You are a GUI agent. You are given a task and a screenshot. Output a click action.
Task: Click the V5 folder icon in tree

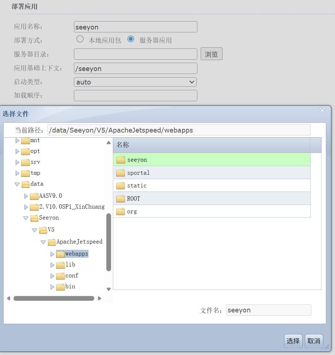pos(43,230)
